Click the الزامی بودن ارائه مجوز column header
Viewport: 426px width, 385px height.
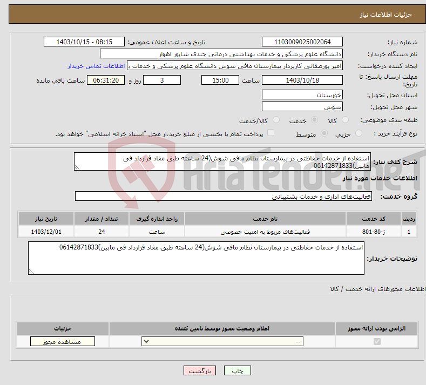[376, 328]
